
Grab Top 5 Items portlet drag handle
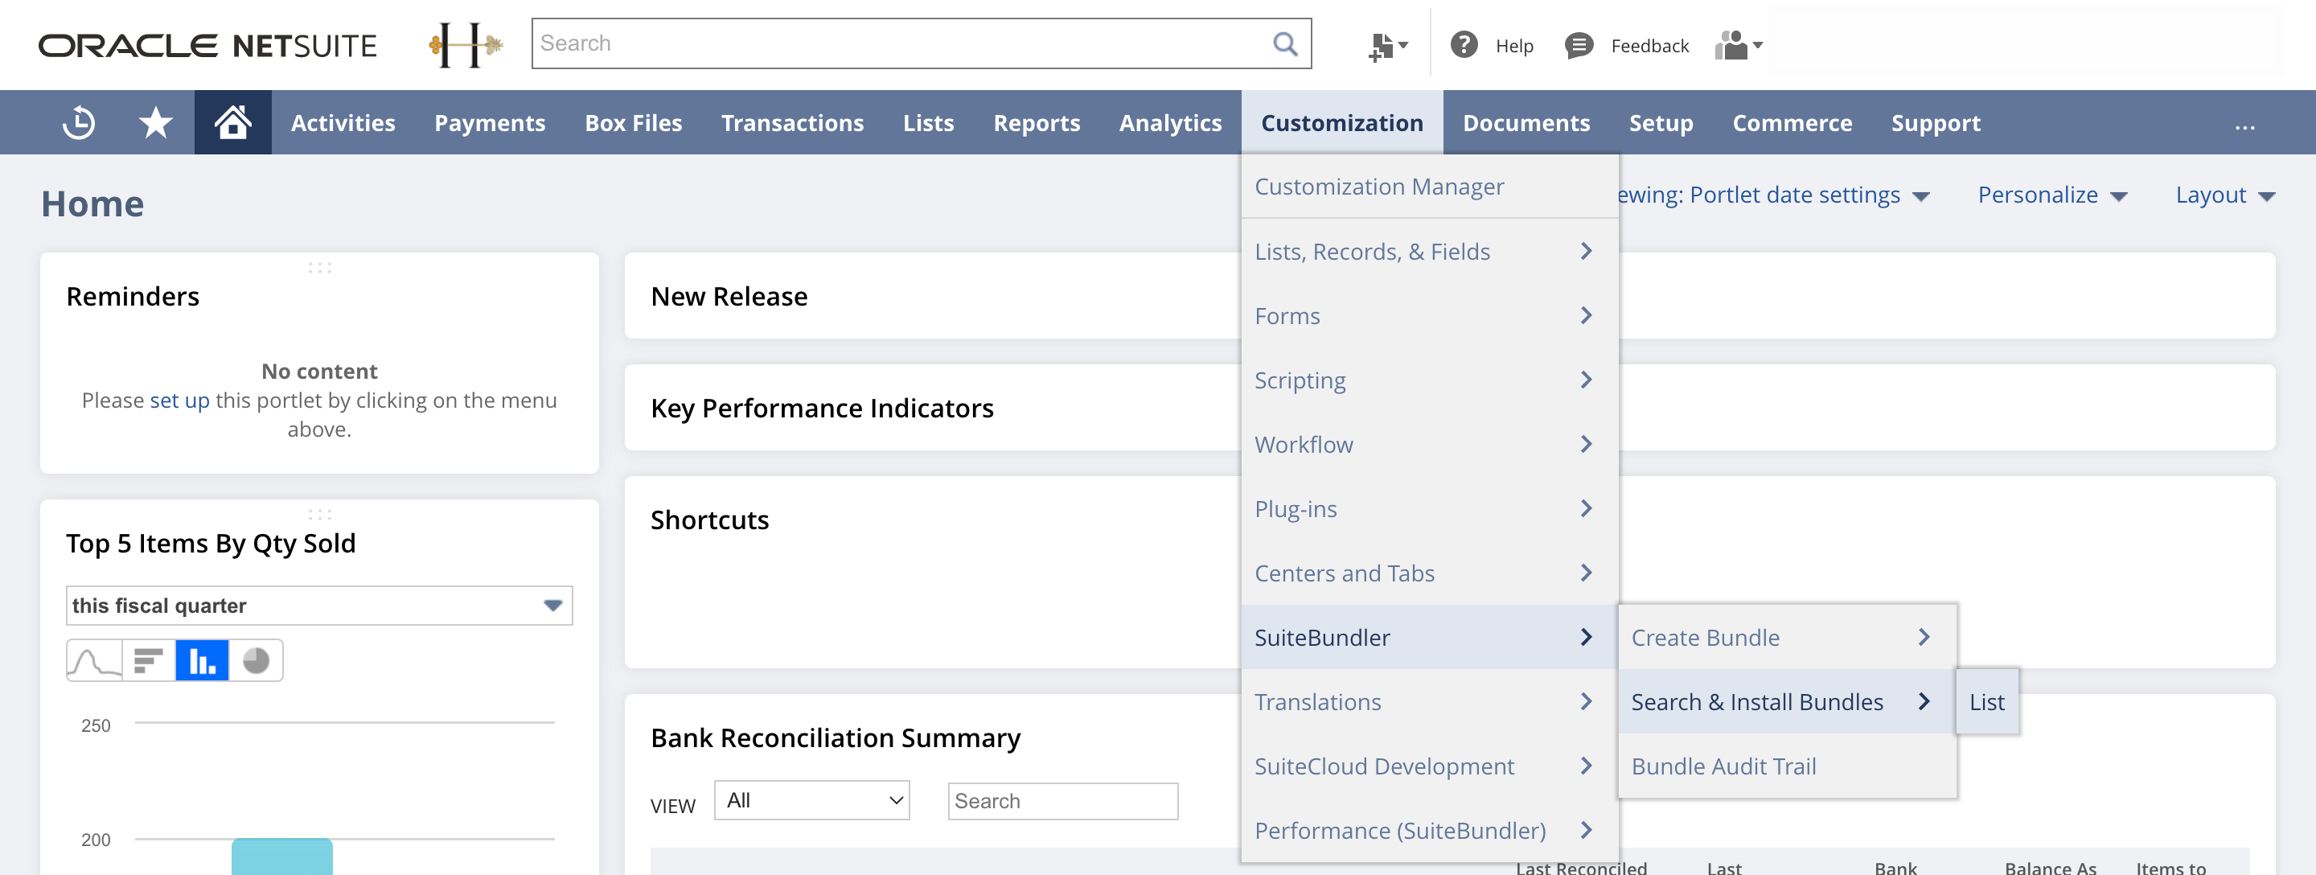[x=320, y=515]
